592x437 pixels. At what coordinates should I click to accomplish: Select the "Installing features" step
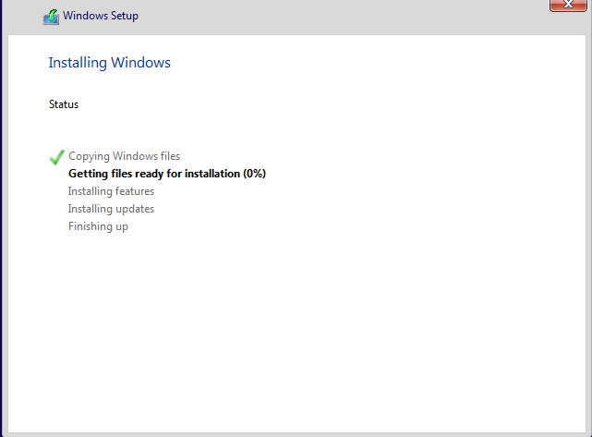click(111, 191)
